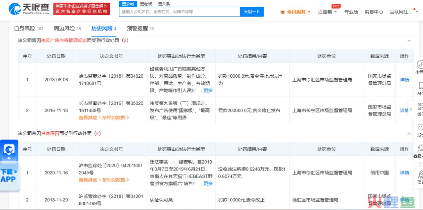Click the 天眼一下 search button
Viewport: 423px width, 210px height.
(x=252, y=12)
